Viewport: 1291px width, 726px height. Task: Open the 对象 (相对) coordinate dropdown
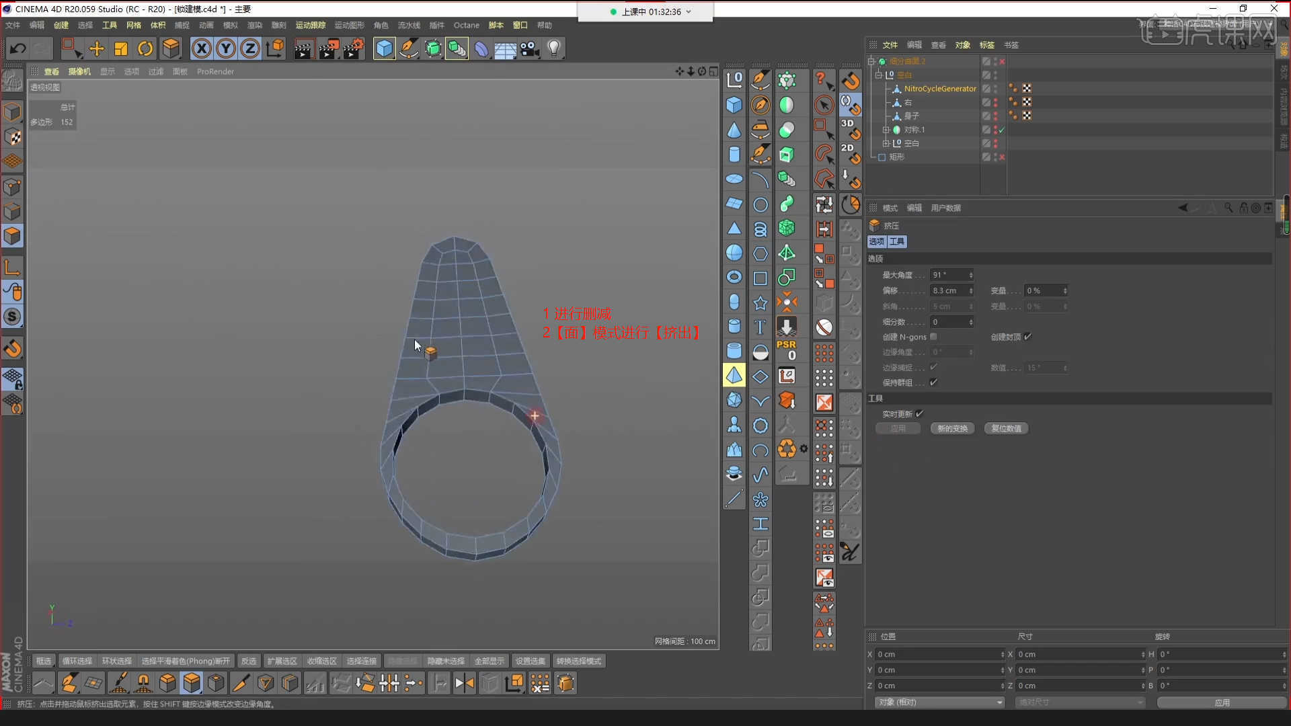tap(939, 702)
